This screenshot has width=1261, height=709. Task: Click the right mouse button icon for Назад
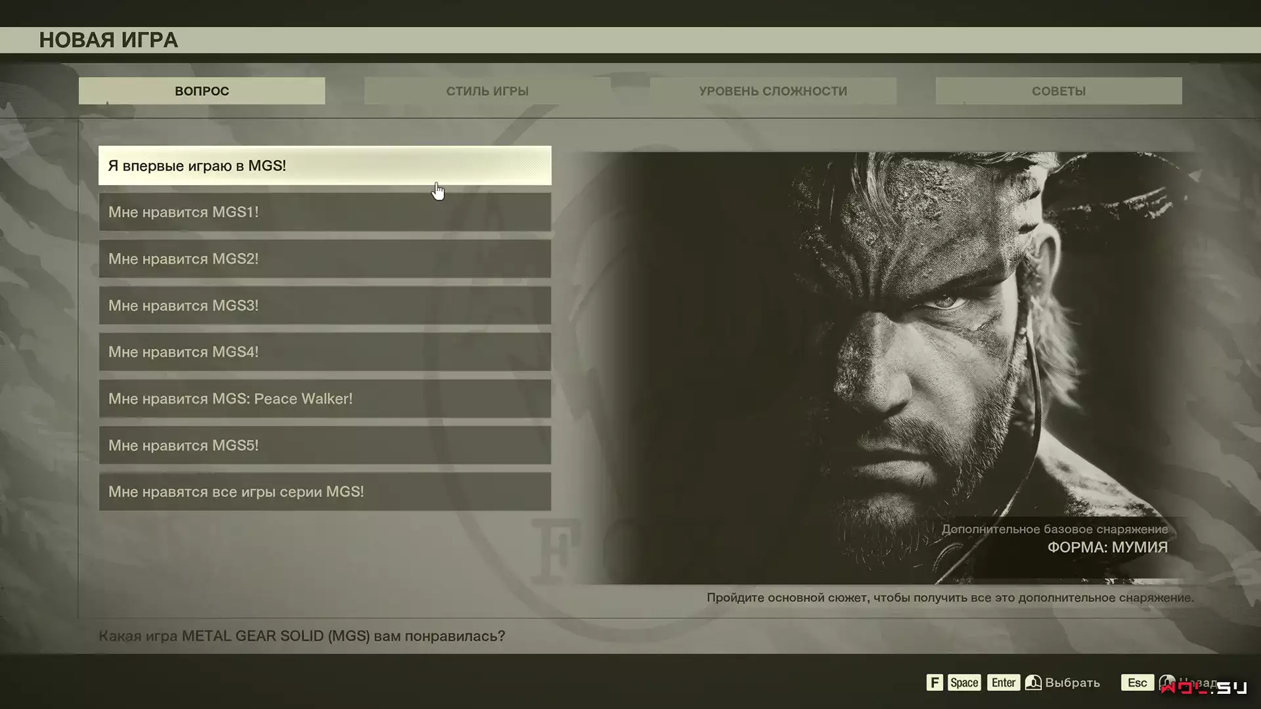(1167, 683)
